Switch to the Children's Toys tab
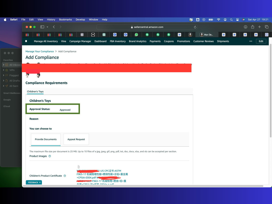 35,92
